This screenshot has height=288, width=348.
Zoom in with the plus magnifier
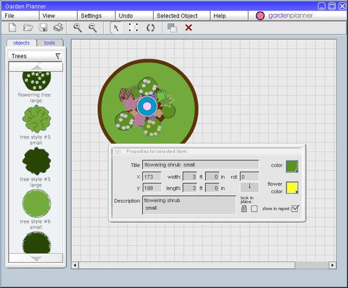pyautogui.click(x=78, y=28)
